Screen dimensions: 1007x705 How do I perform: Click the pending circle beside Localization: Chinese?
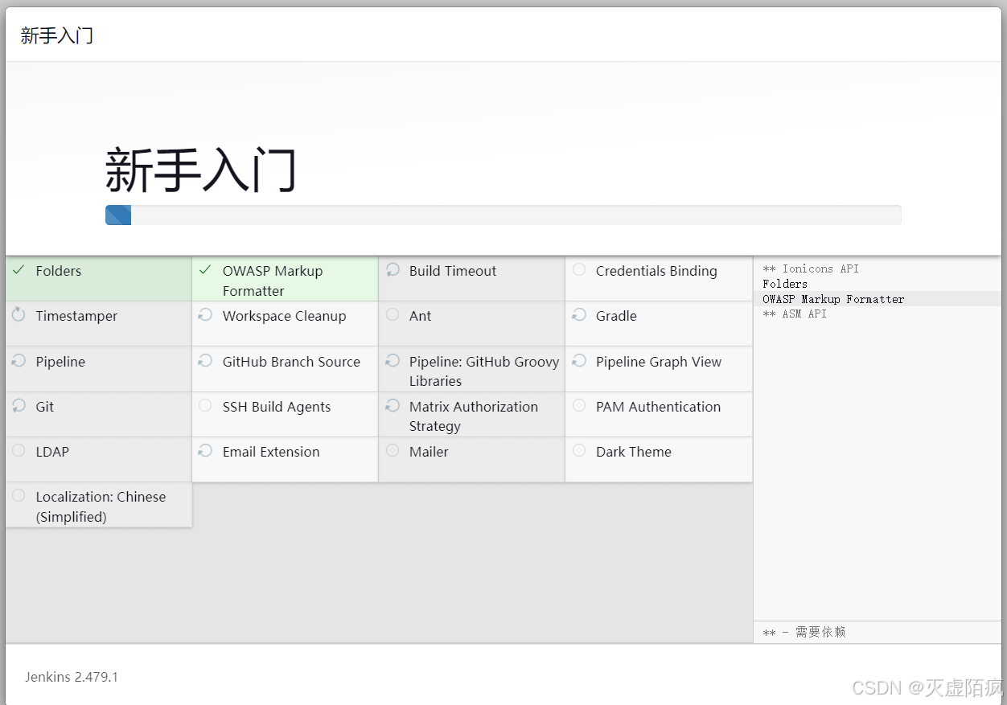18,495
